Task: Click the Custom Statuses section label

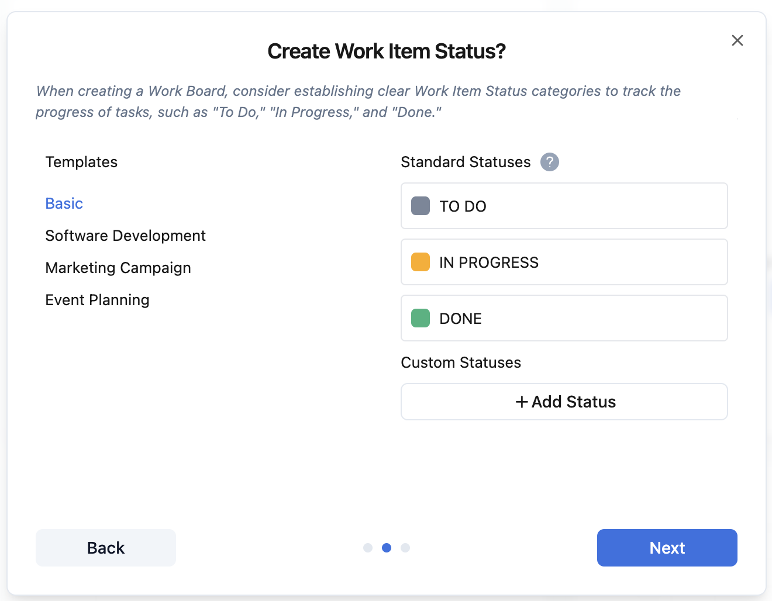Action: point(461,362)
